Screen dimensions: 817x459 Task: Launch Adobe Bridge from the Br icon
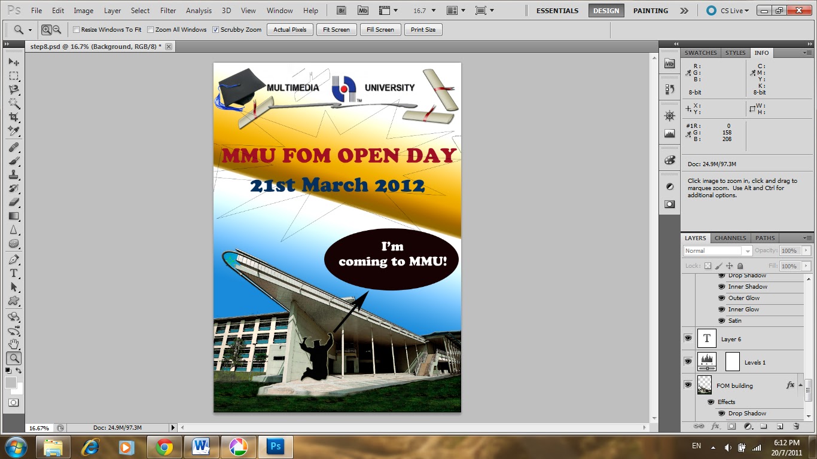point(342,10)
